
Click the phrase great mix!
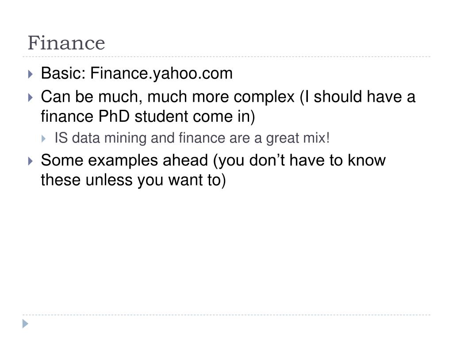click(x=298, y=138)
